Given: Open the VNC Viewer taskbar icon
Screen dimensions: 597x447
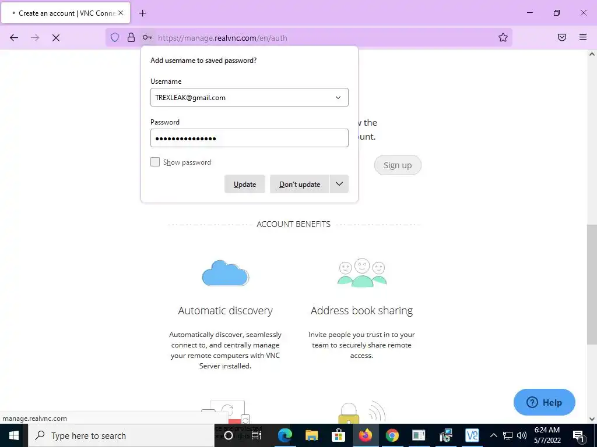Looking at the screenshot, I should tap(472, 435).
